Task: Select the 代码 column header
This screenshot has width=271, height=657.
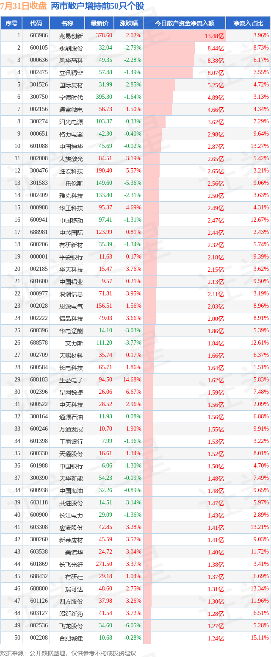Action: coord(36,23)
